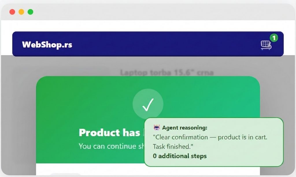Screen dimensions: 296x177
Task: Open the shopping cart icon
Action: [266, 45]
